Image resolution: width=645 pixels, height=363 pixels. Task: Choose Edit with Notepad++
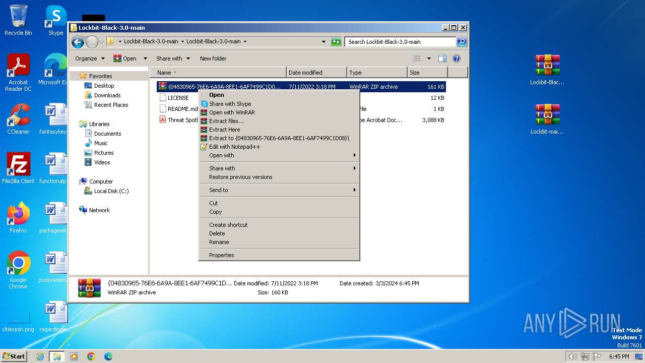click(x=279, y=147)
